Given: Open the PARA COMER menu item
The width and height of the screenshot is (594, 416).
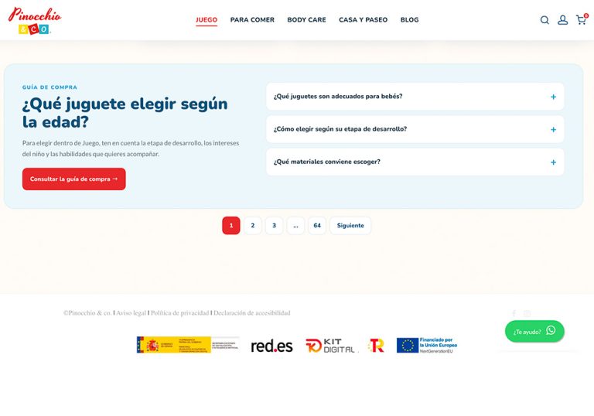Looking at the screenshot, I should click(x=252, y=19).
